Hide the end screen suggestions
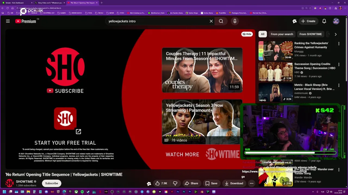The image size is (348, 195). (x=247, y=34)
